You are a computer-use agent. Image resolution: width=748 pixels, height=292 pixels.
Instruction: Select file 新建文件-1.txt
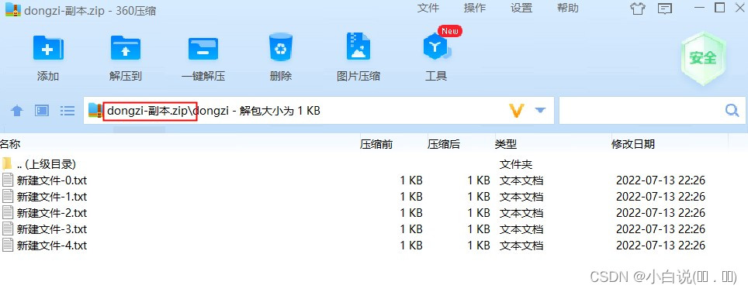374,197
